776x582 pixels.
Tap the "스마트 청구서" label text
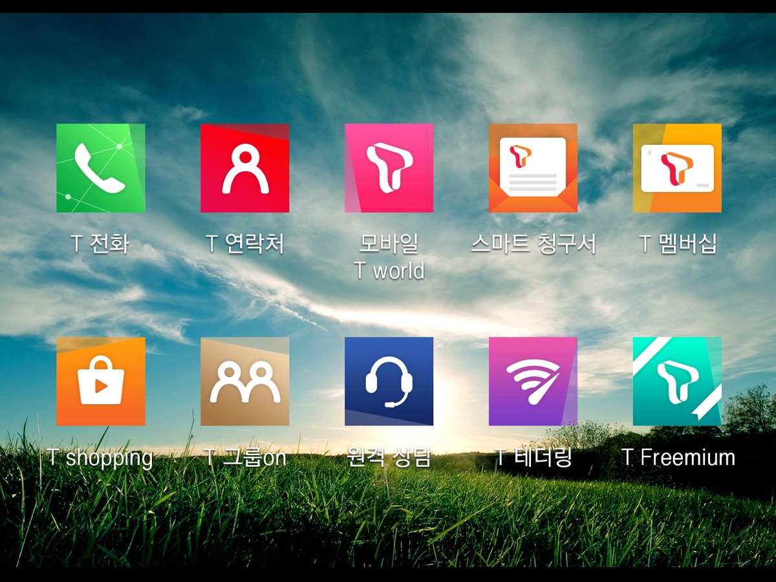click(533, 244)
